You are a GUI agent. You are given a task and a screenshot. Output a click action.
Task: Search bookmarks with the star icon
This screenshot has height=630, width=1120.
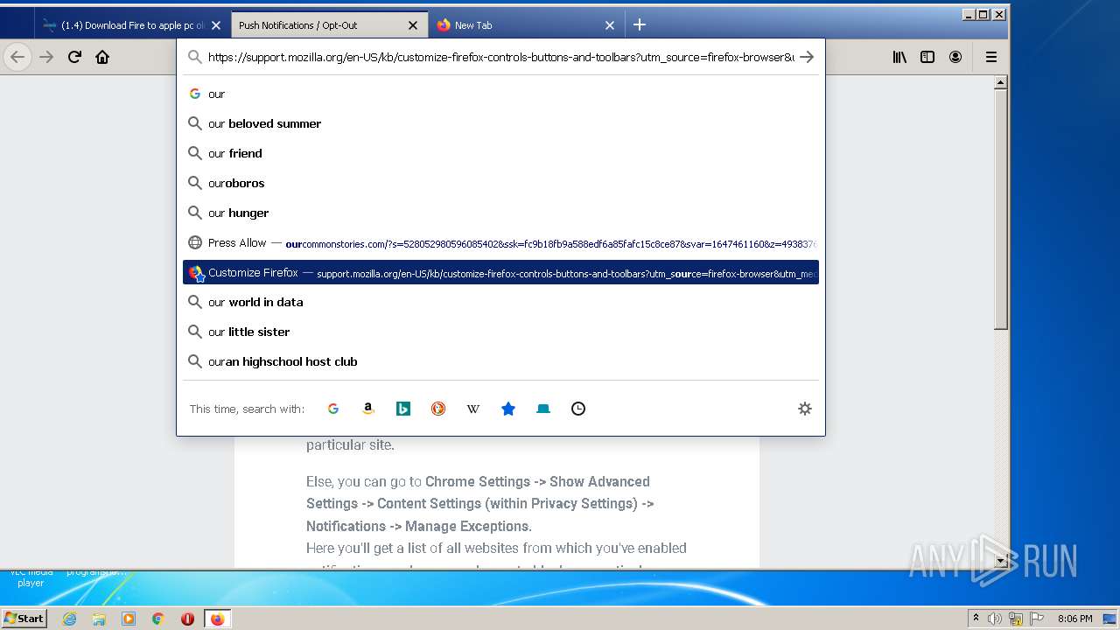point(508,409)
